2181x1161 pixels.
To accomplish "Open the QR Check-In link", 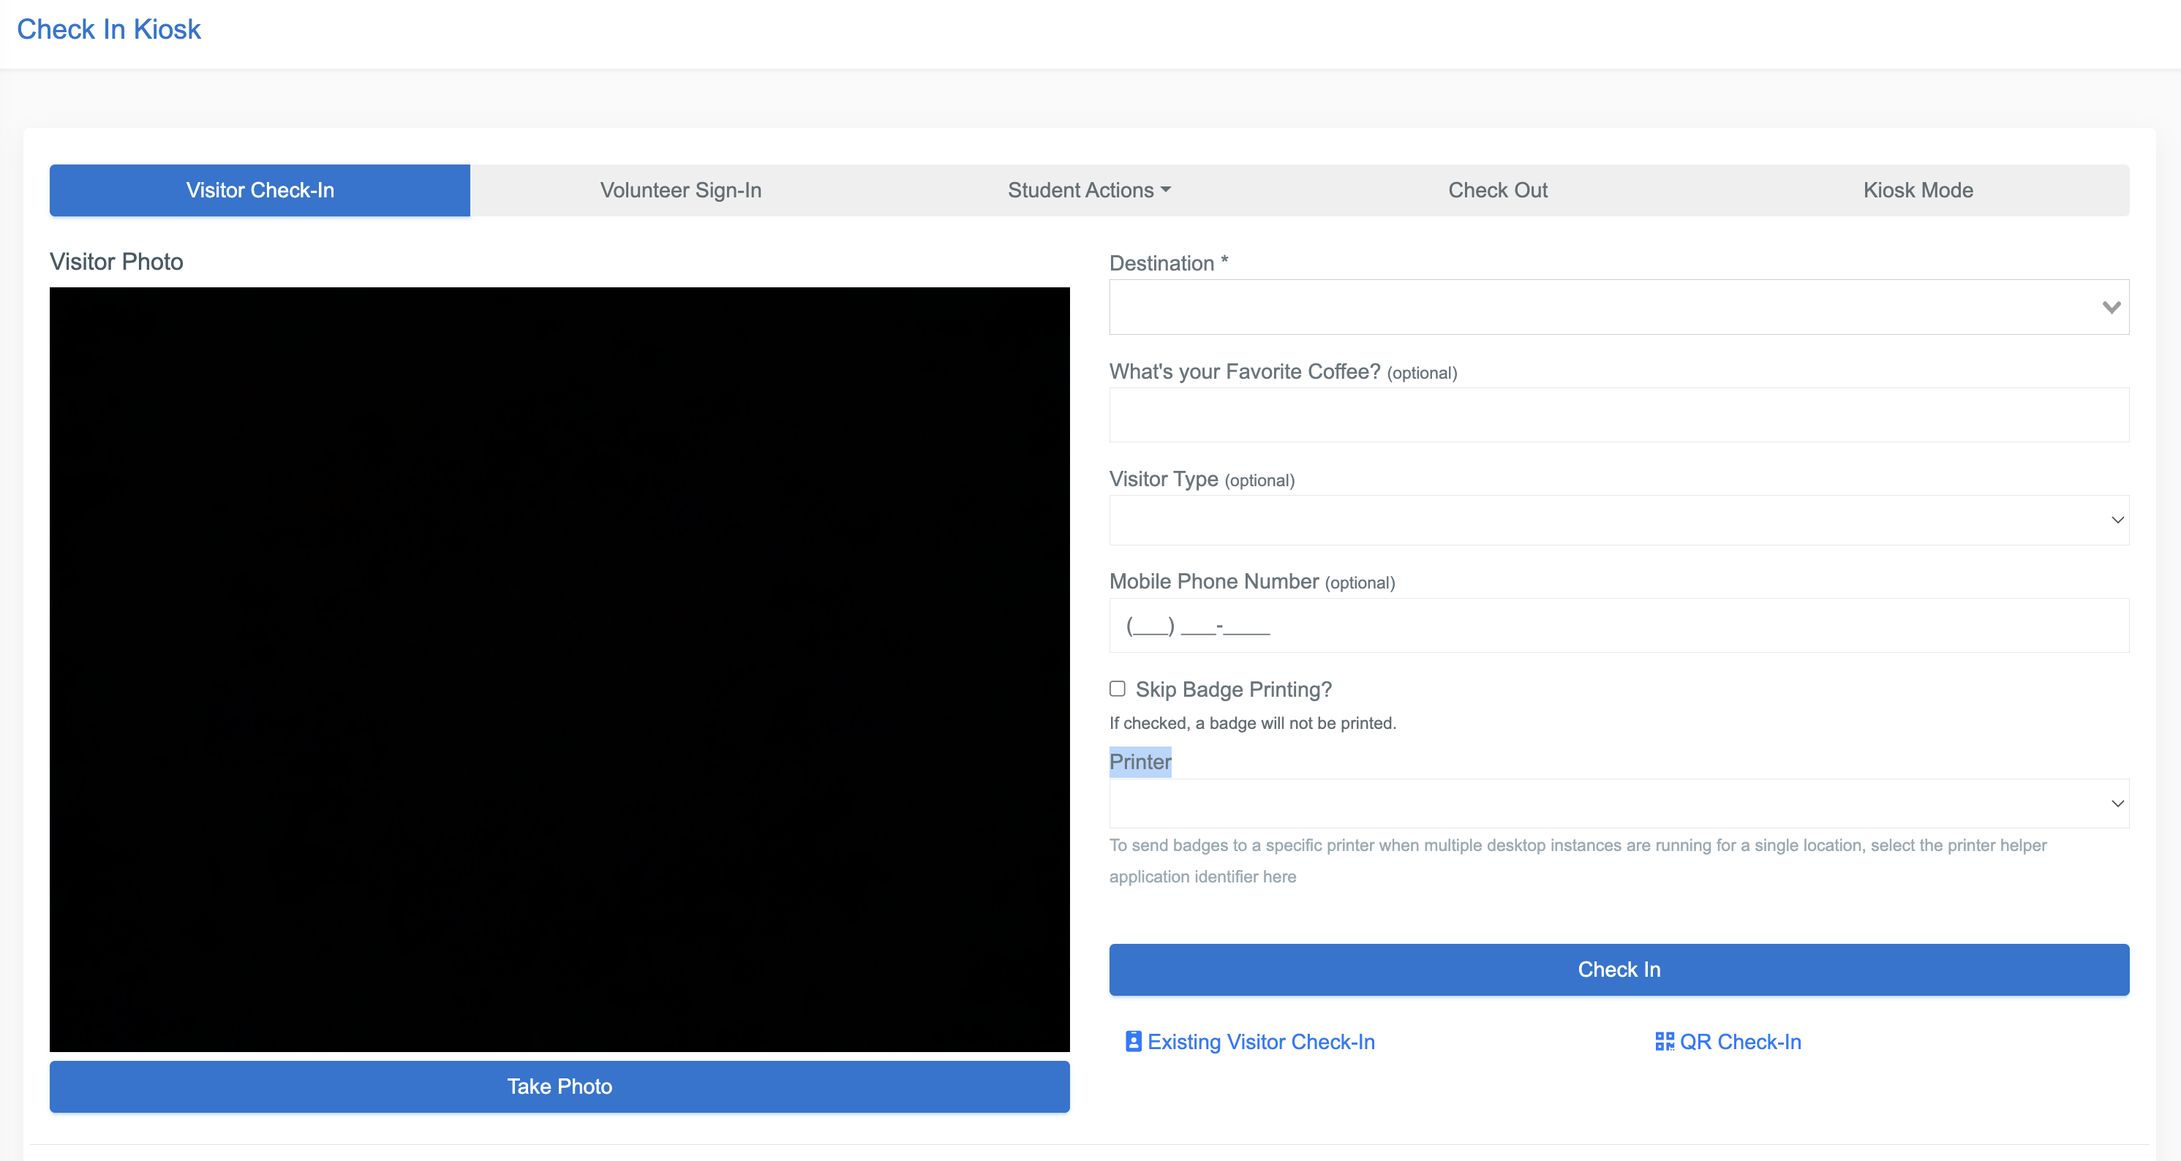I will pyautogui.click(x=1739, y=1042).
